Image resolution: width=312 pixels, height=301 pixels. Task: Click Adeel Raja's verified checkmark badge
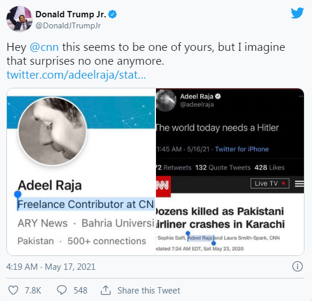pos(218,96)
